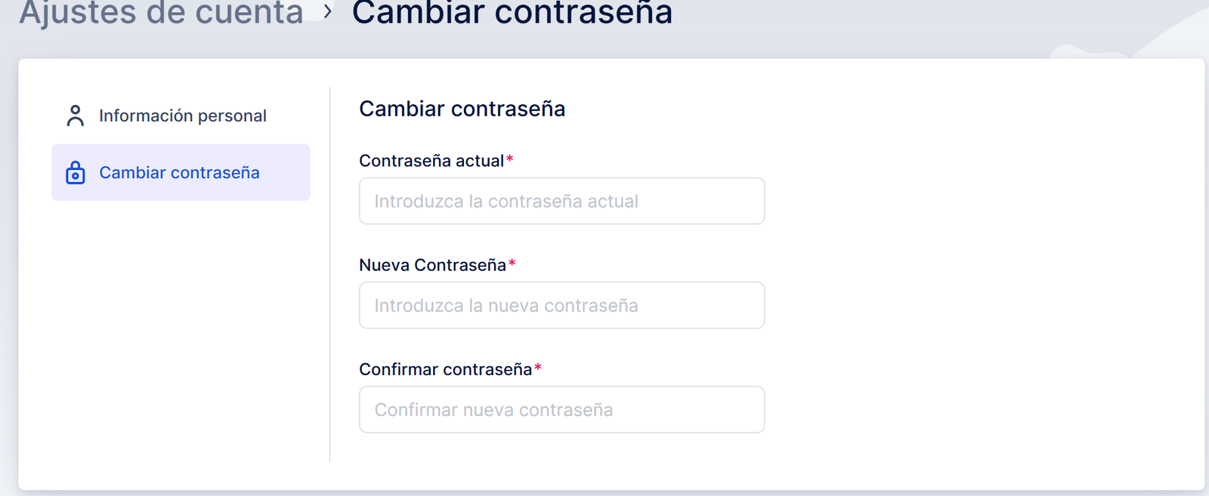The width and height of the screenshot is (1209, 496).
Task: Click the Cambiar contraseña form heading
Action: (462, 109)
